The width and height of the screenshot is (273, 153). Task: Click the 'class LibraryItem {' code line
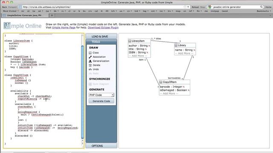coord(18,41)
